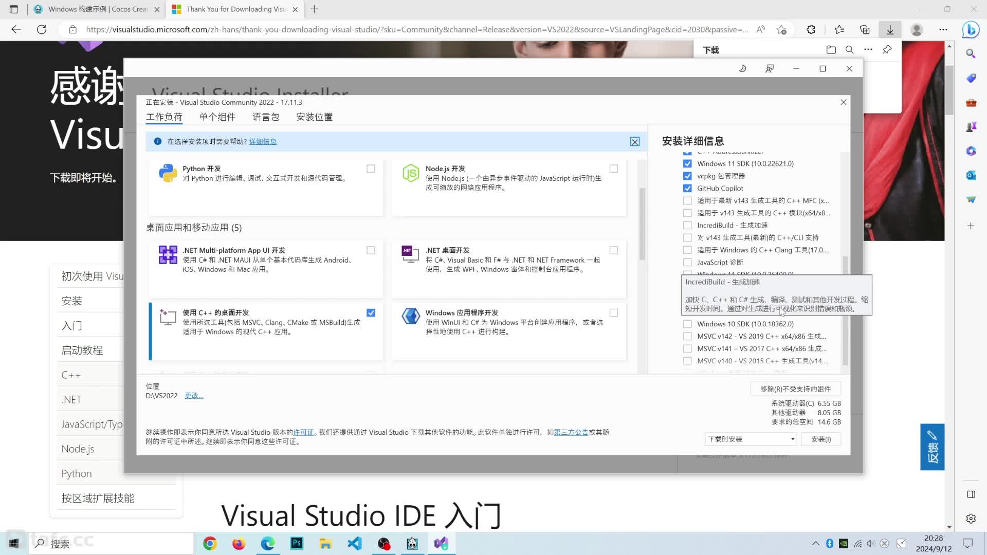Check Windows application development workload
This screenshot has width=987, height=555.
pos(613,312)
